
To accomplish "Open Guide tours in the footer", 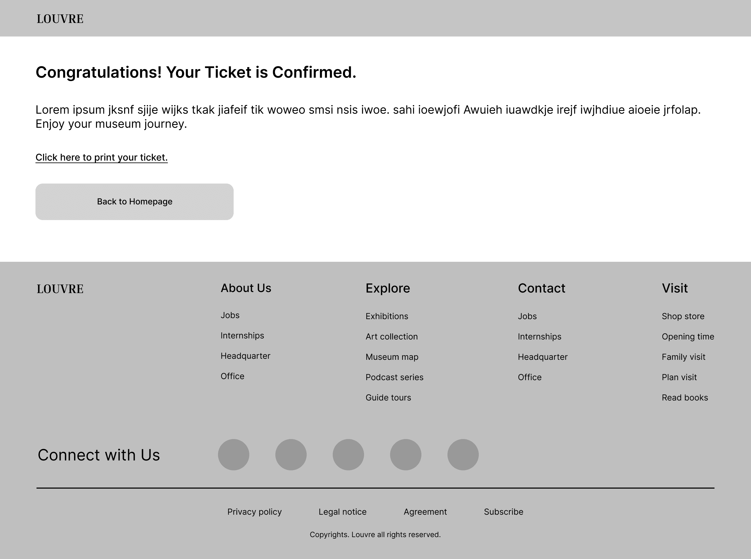I will pyautogui.click(x=388, y=398).
